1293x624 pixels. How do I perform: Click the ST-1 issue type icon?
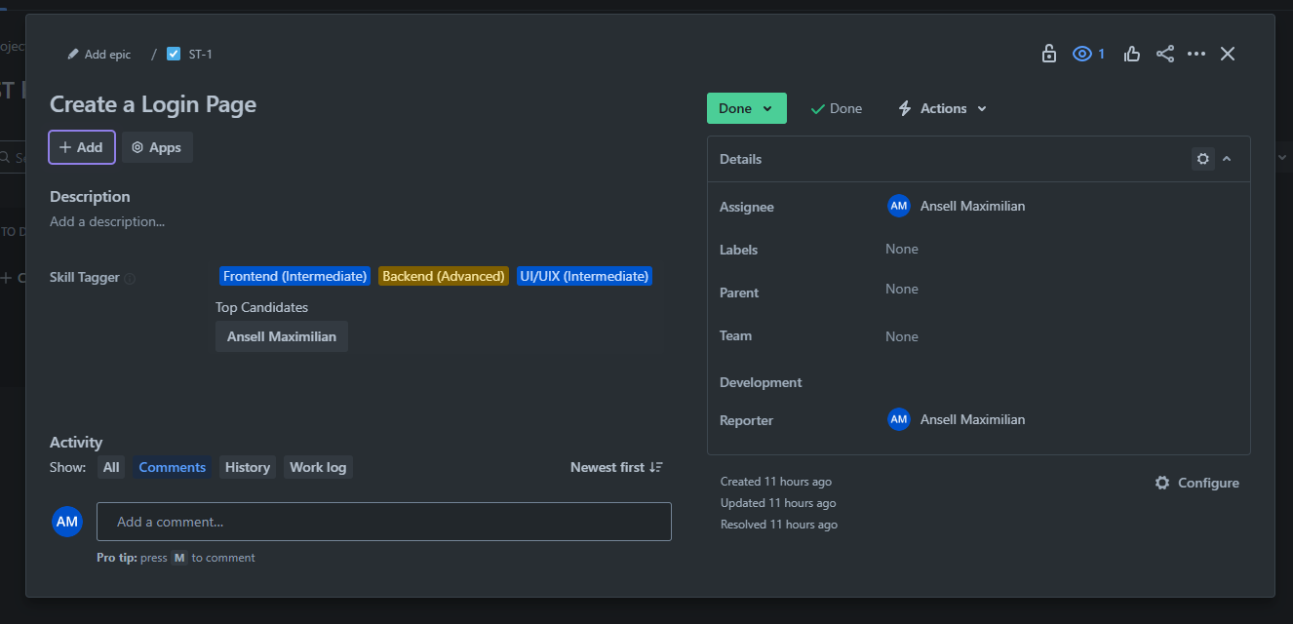coord(173,54)
